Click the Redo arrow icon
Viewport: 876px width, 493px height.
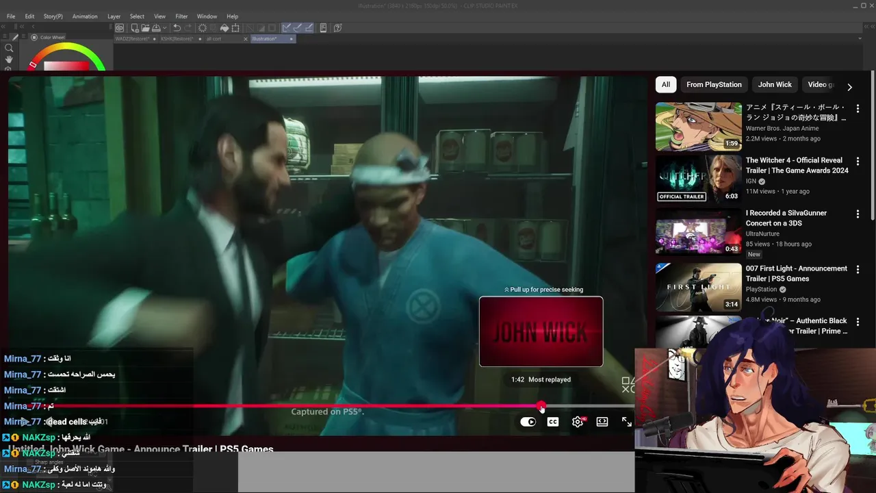pos(188,28)
